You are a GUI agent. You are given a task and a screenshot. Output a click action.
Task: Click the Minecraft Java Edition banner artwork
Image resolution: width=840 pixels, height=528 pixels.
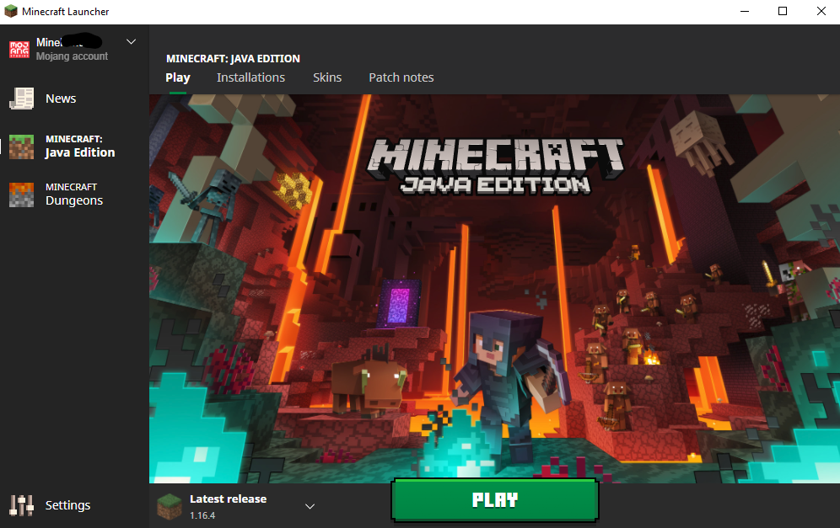(494, 289)
